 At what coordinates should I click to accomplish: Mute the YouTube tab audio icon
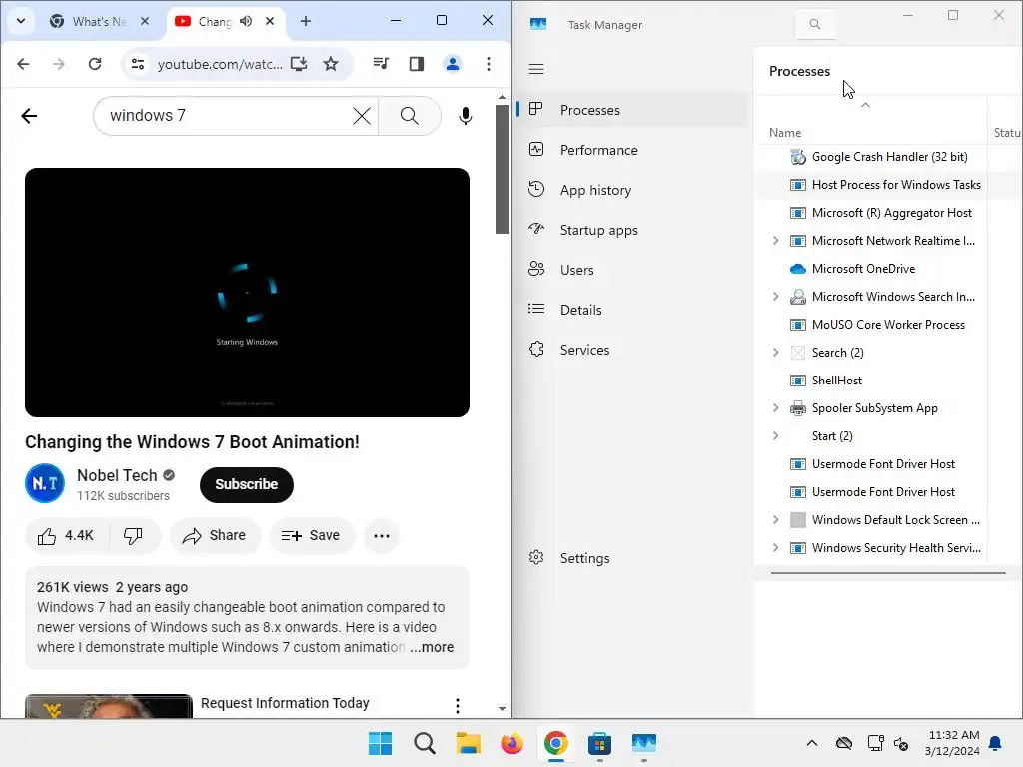click(x=246, y=22)
